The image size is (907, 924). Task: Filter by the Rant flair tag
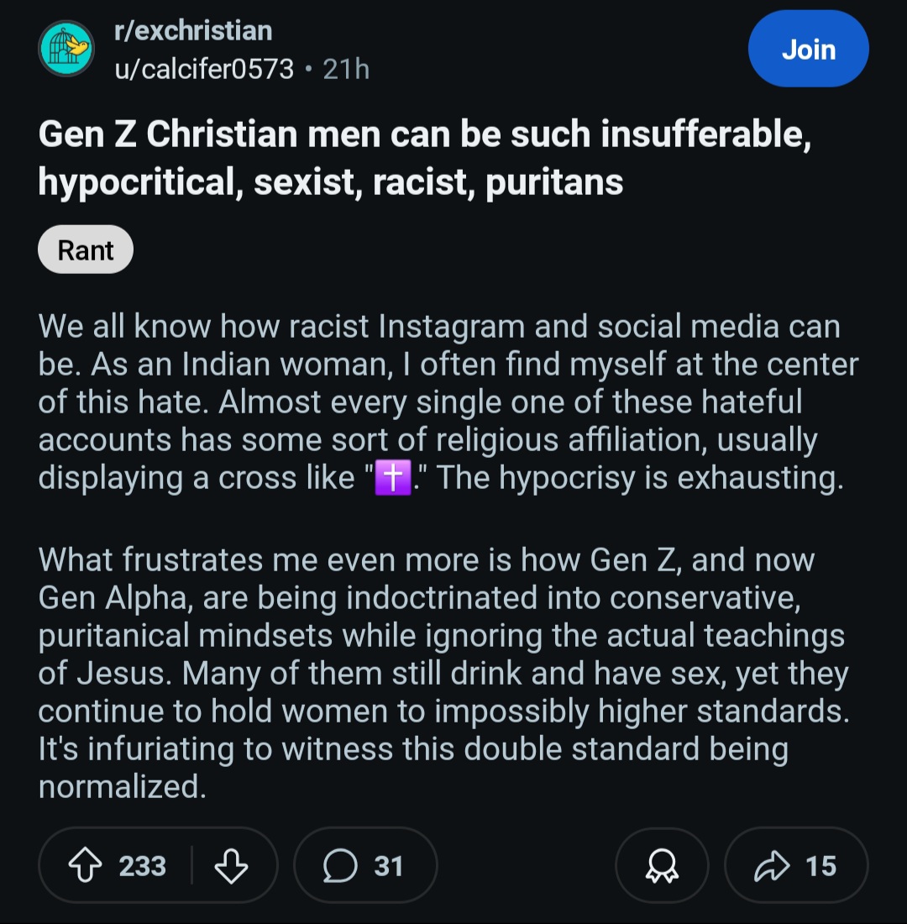86,249
